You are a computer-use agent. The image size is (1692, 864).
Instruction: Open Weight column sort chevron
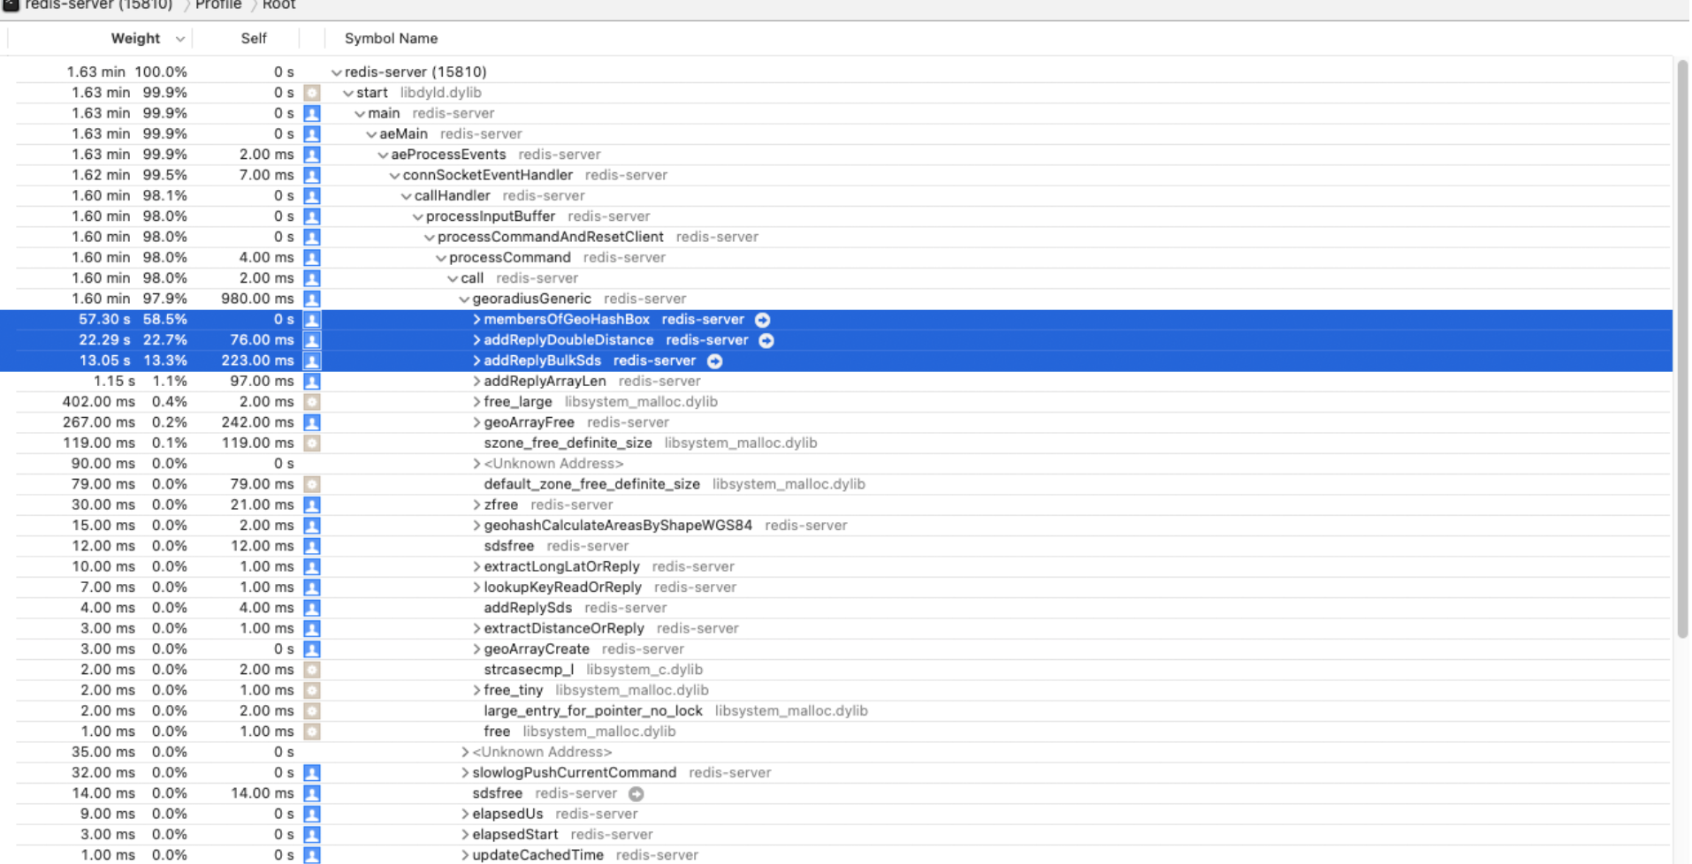[x=180, y=39]
